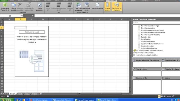180x101 pixels.
Task: Open Tabla dinámica dropdown
Action: (x=40, y=7)
